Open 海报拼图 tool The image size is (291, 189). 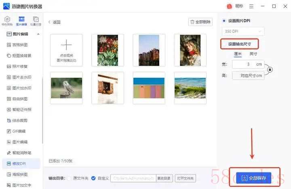click(17, 174)
